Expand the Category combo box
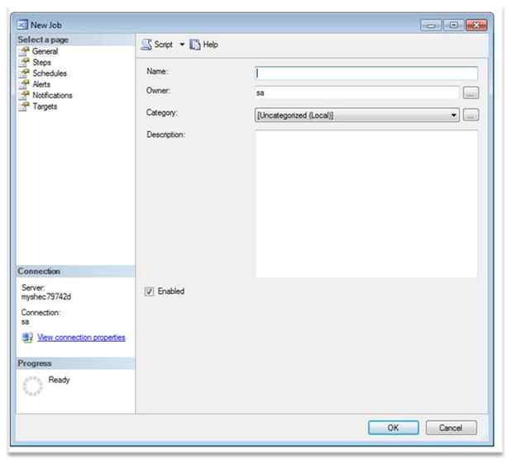Viewport: 511px width, 464px height. pyautogui.click(x=453, y=116)
